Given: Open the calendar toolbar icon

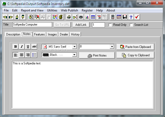Looking at the screenshot, I should tap(119, 17).
